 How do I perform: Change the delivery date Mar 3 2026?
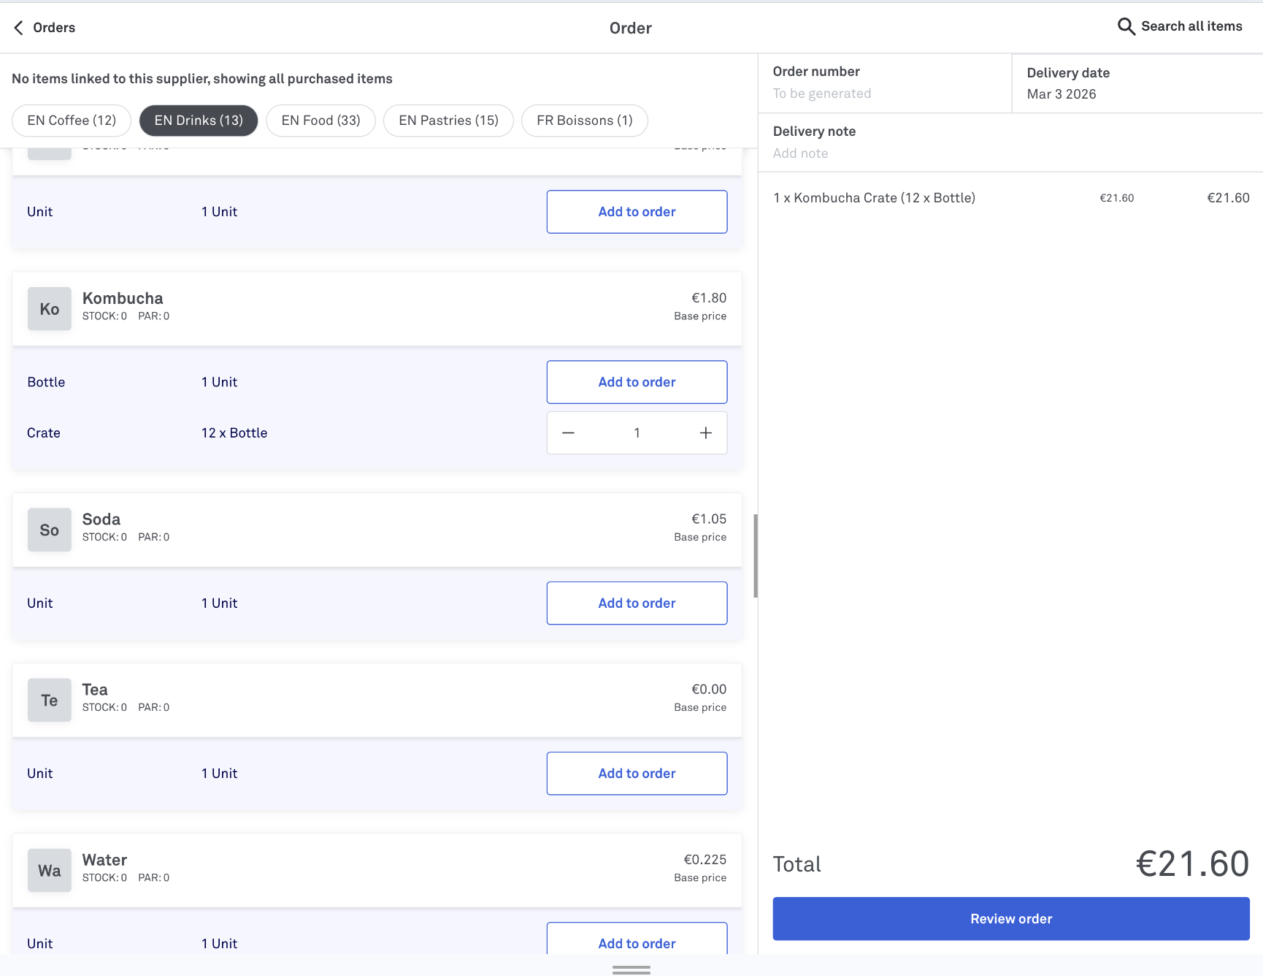[x=1062, y=94]
